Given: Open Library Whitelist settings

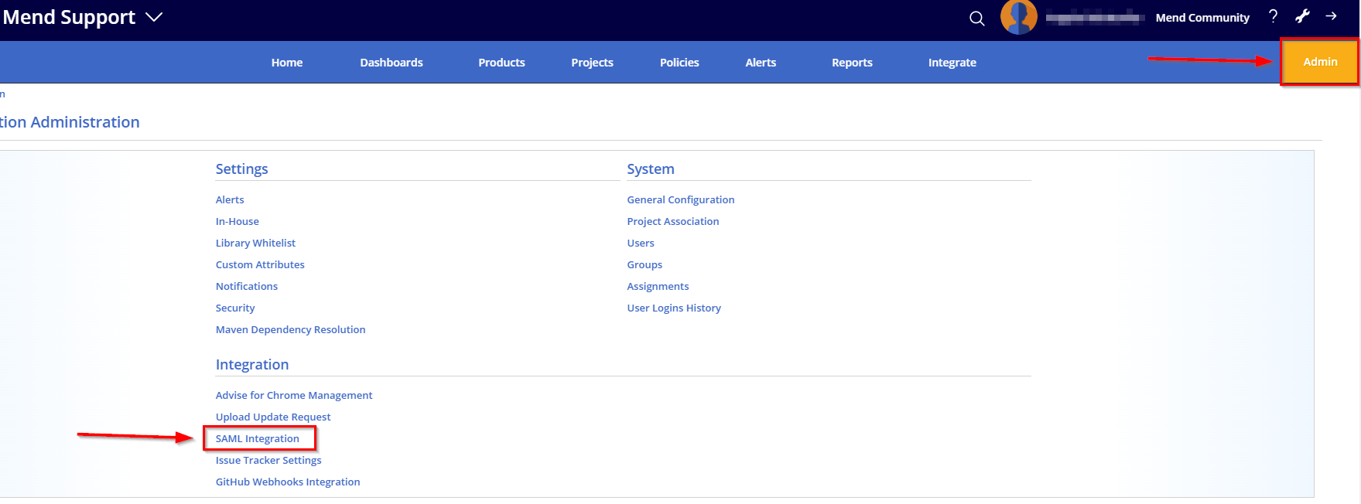Looking at the screenshot, I should click(255, 243).
